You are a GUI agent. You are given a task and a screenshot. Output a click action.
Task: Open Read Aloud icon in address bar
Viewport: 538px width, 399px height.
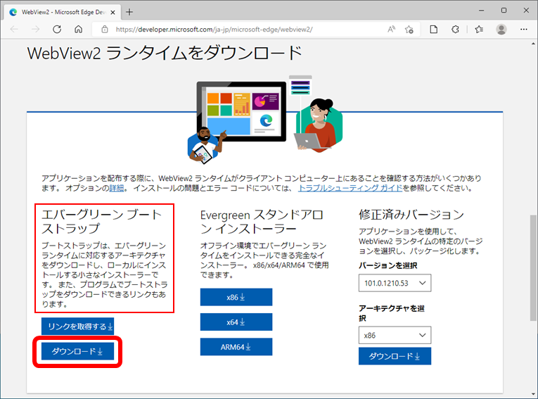[391, 30]
